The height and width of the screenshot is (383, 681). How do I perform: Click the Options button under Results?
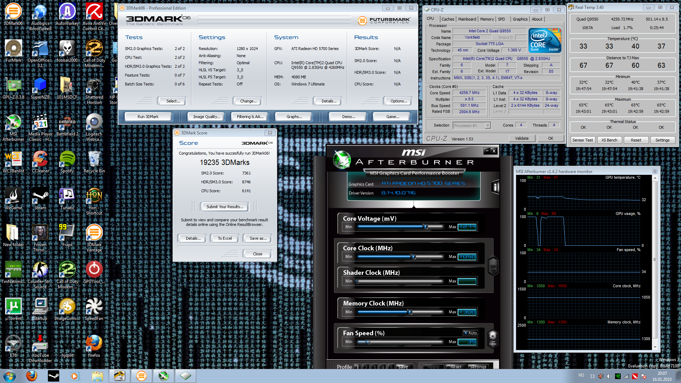pyautogui.click(x=399, y=101)
